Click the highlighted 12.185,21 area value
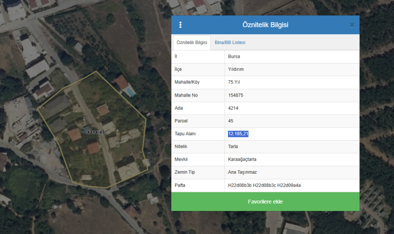 [238, 134]
